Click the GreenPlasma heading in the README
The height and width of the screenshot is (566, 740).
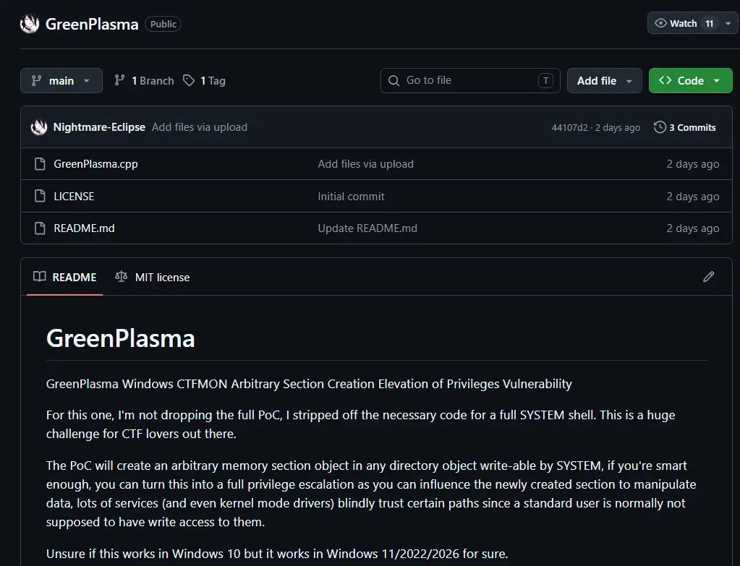(120, 338)
